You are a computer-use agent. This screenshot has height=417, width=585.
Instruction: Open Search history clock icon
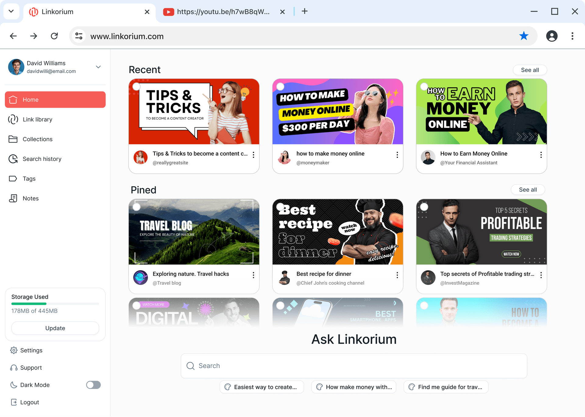click(13, 159)
